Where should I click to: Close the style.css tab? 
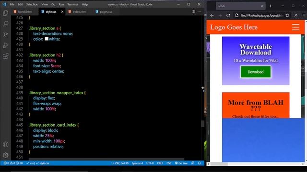pyautogui.click(x=62, y=11)
